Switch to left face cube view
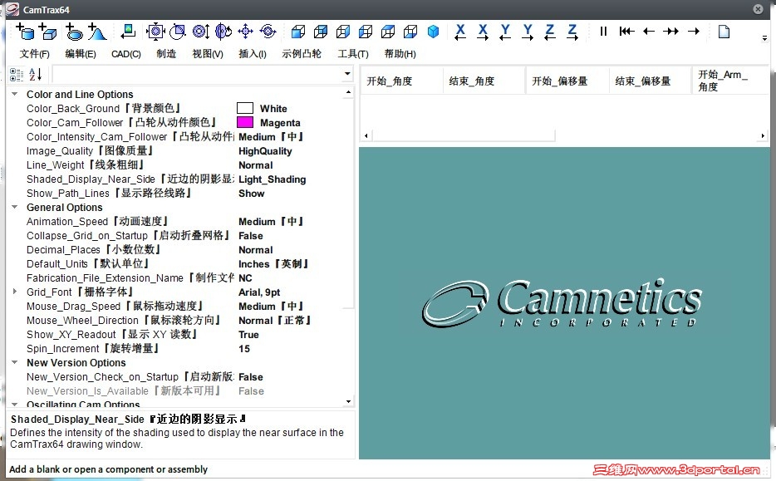The image size is (776, 481). click(366, 32)
